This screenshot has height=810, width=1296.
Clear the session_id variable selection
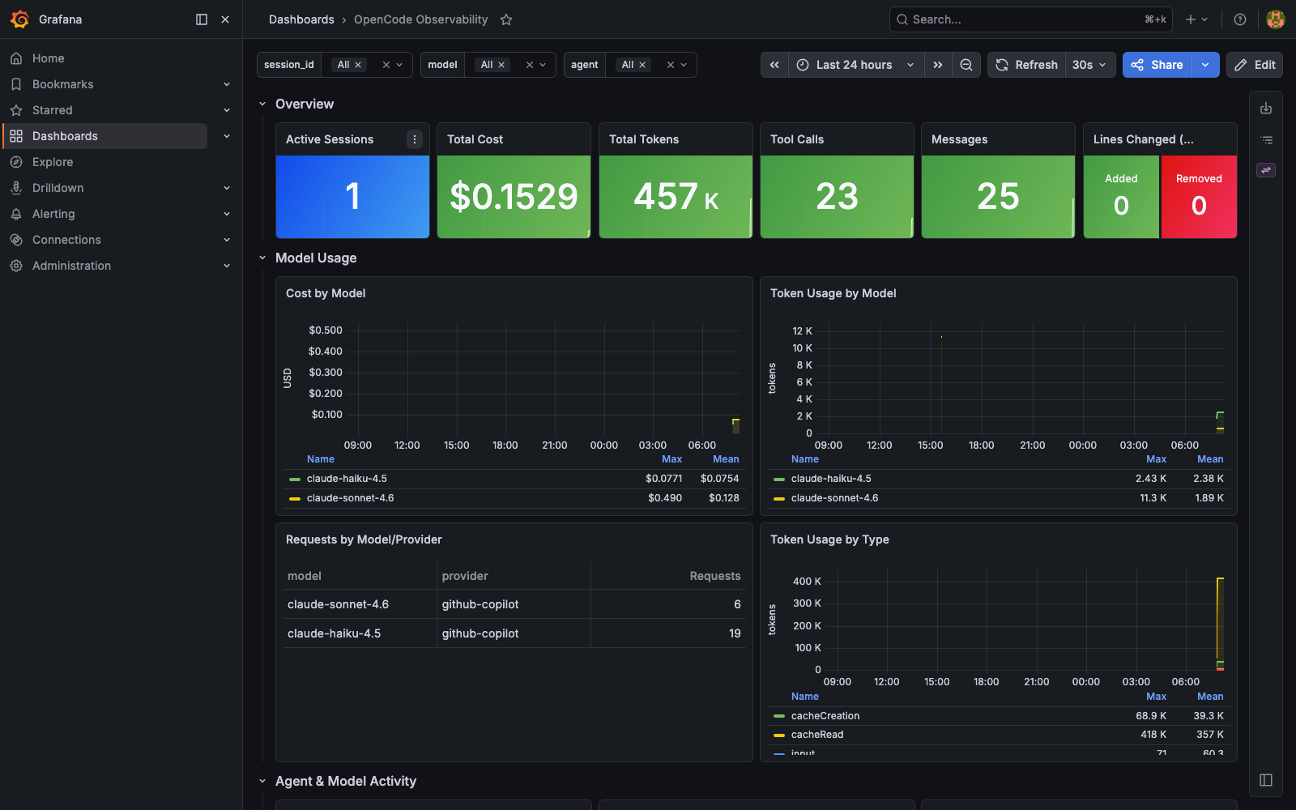386,65
